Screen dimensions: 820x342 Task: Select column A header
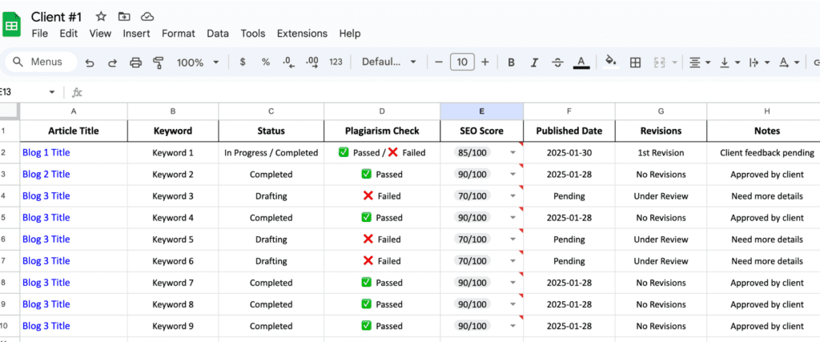click(73, 111)
